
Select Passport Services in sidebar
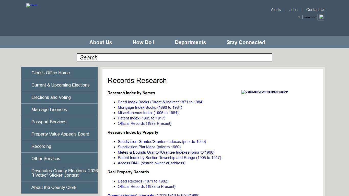(x=49, y=122)
